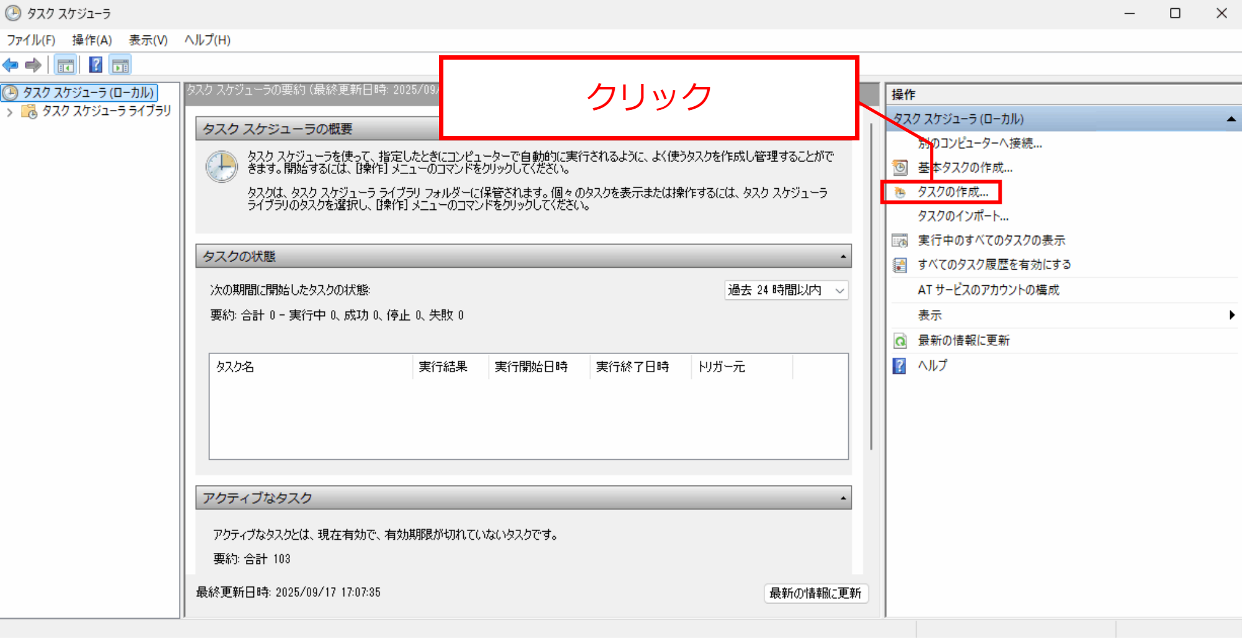This screenshot has width=1242, height=638.
Task: Open the ファイル(F) menu
Action: click(31, 40)
